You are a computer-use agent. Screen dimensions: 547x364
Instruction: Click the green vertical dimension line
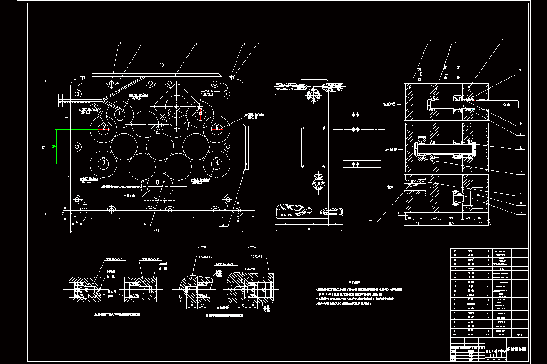(57, 146)
